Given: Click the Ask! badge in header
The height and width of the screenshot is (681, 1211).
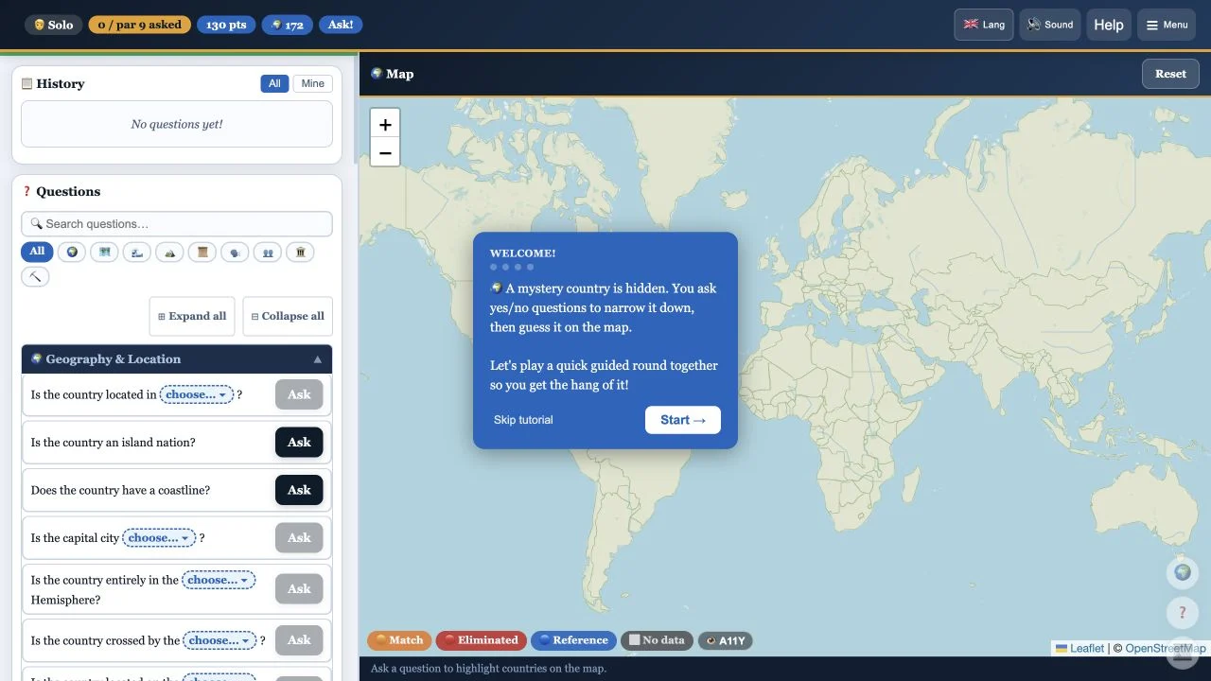Looking at the screenshot, I should click(341, 25).
